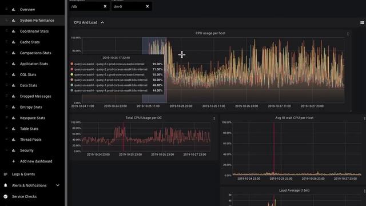Open Application Stats dashboard
This screenshot has width=366, height=206.
[34, 64]
